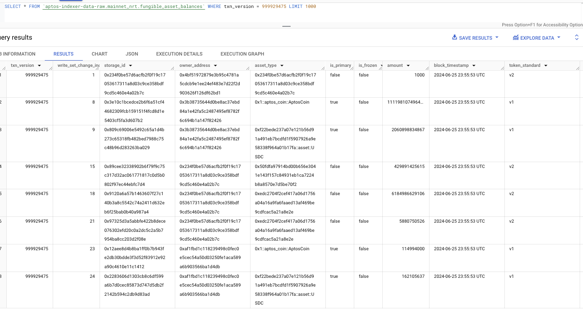
Task: Select storage_id starting with 0x9120a6a57b1463607f27c1
Action: coord(134,203)
